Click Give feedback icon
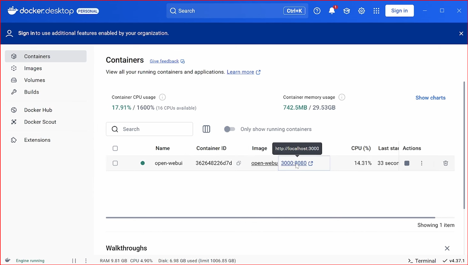468x265 pixels. point(183,61)
